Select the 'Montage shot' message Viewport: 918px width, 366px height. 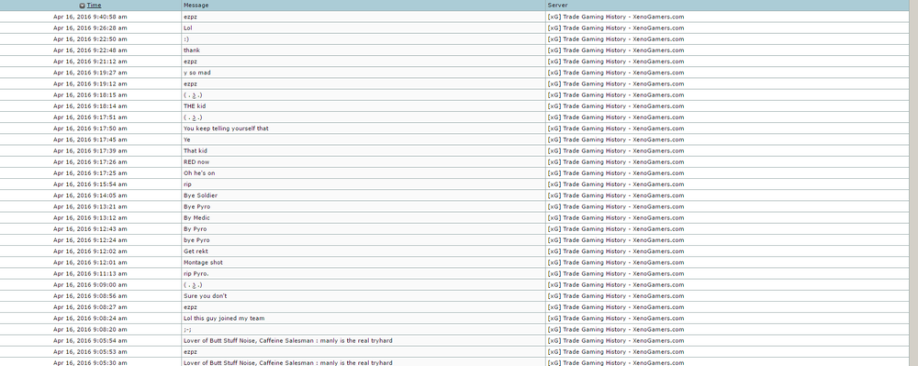[x=203, y=262]
